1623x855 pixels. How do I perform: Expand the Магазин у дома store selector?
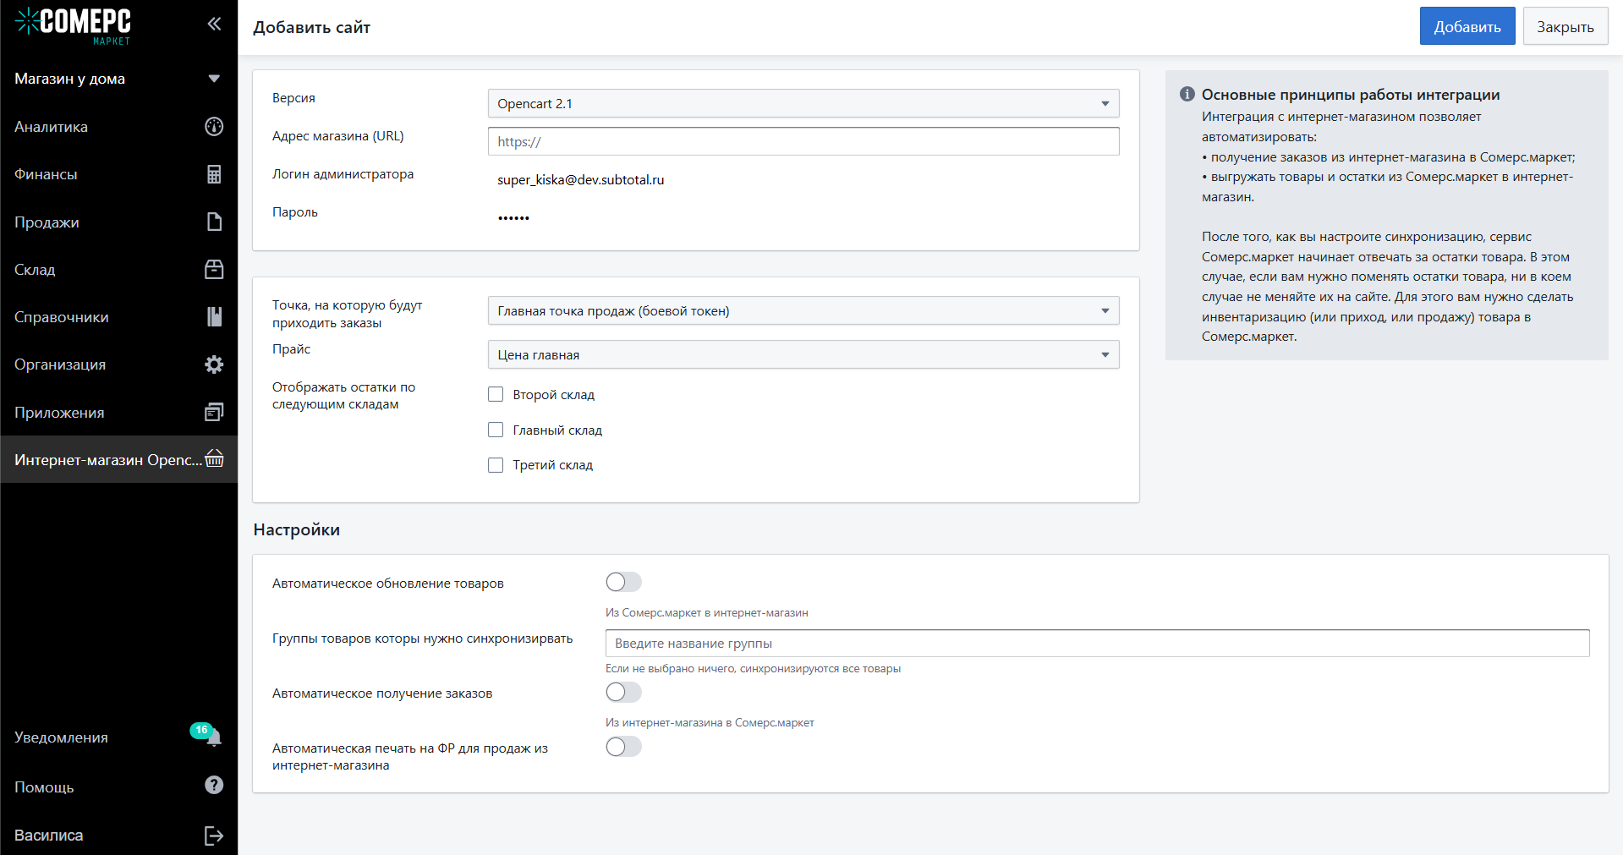click(x=118, y=79)
